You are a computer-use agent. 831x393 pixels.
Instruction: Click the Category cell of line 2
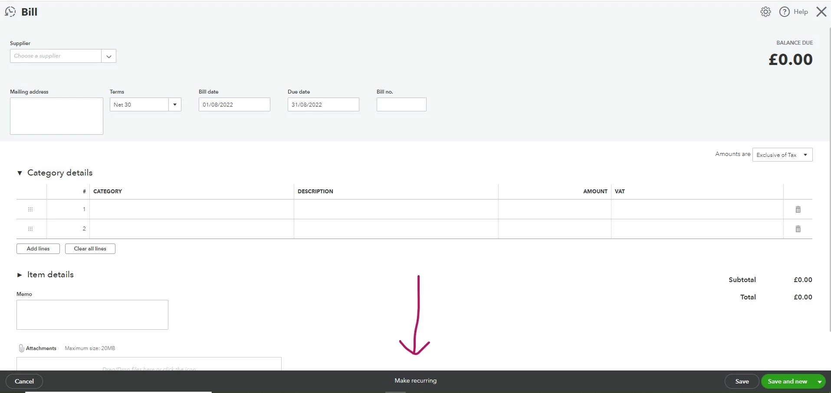(x=192, y=229)
